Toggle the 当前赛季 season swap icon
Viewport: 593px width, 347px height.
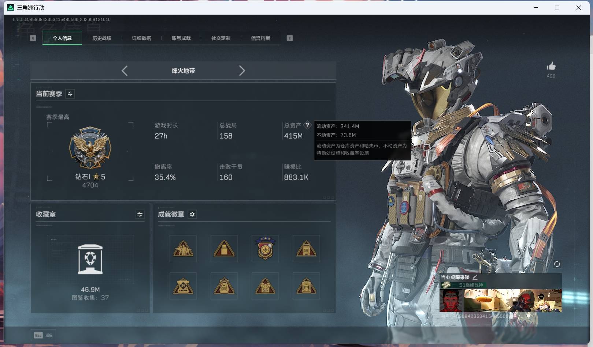coord(70,94)
